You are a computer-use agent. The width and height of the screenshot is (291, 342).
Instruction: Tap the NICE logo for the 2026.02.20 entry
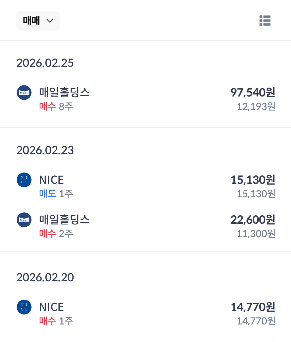[24, 307]
